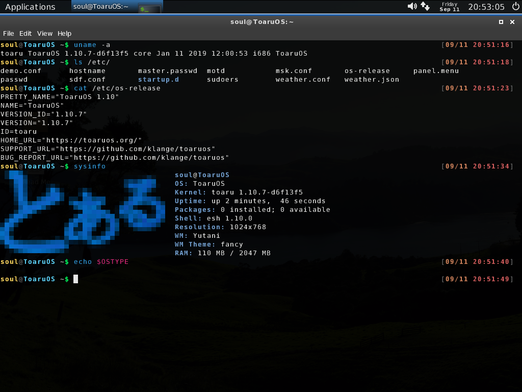Image resolution: width=522 pixels, height=392 pixels.
Task: Click 'sdf.conf' in the listing
Action: tap(87, 80)
